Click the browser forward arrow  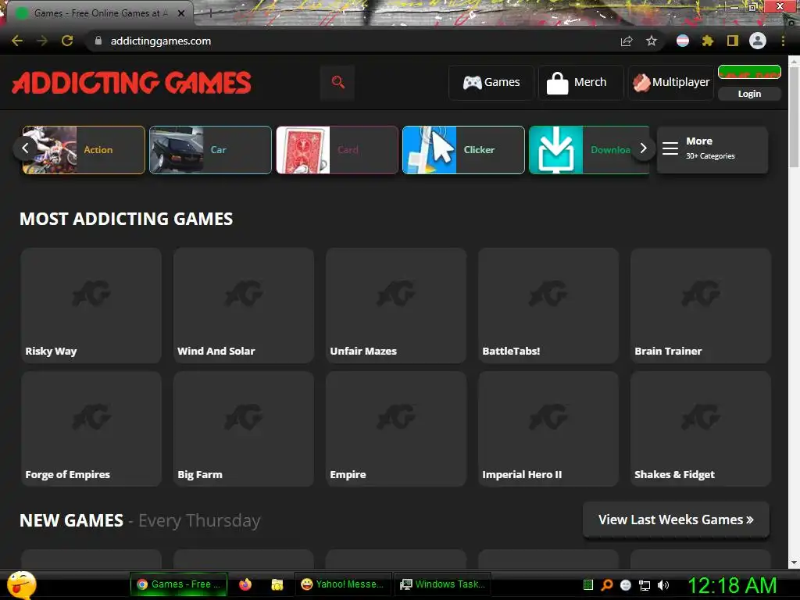point(42,41)
